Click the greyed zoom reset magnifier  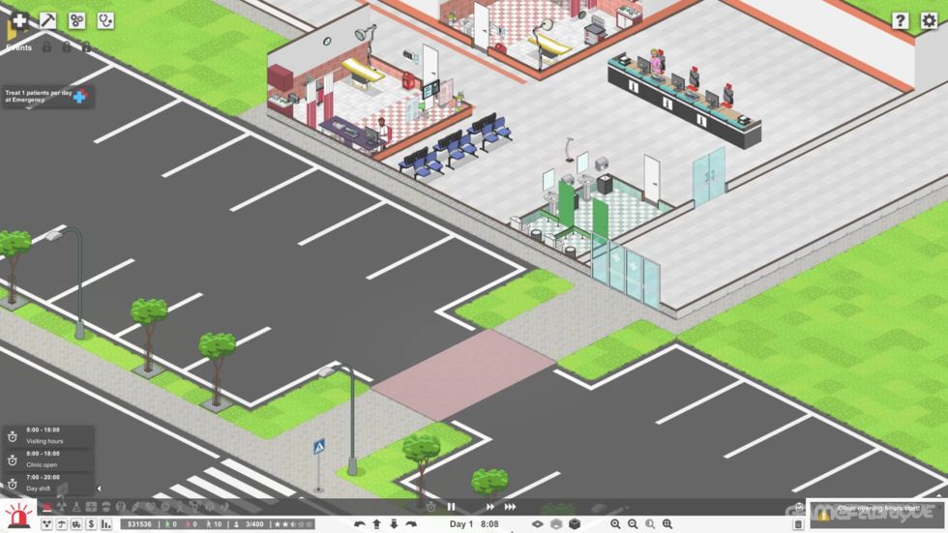point(650,524)
